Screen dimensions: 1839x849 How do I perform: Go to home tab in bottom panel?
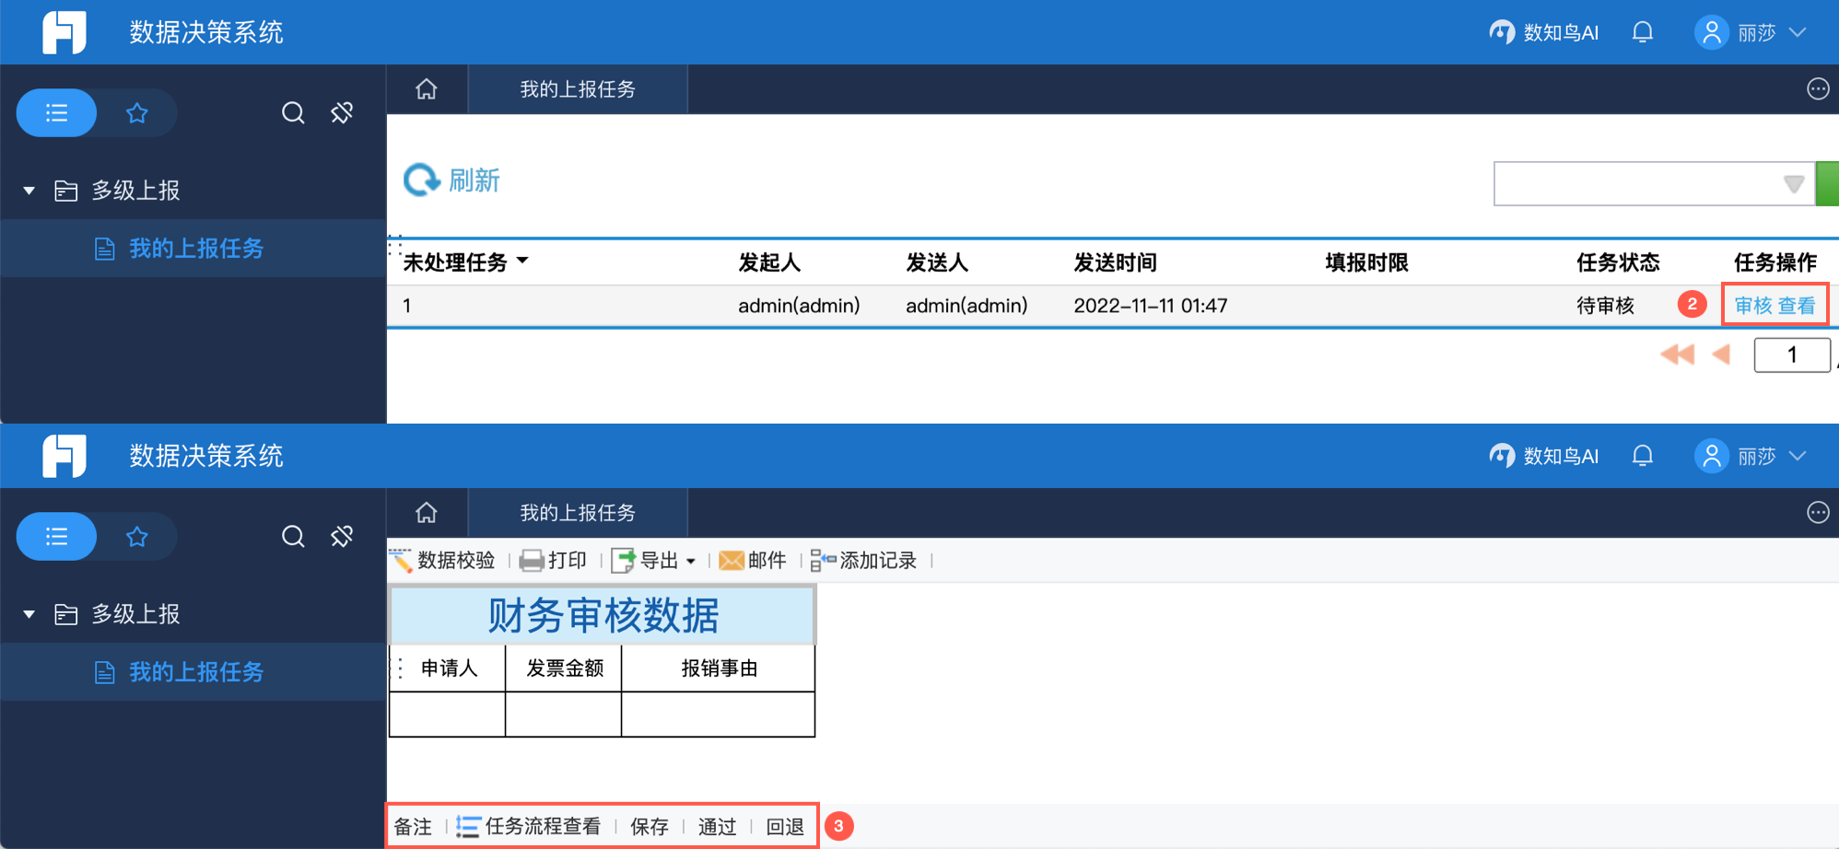(x=427, y=513)
